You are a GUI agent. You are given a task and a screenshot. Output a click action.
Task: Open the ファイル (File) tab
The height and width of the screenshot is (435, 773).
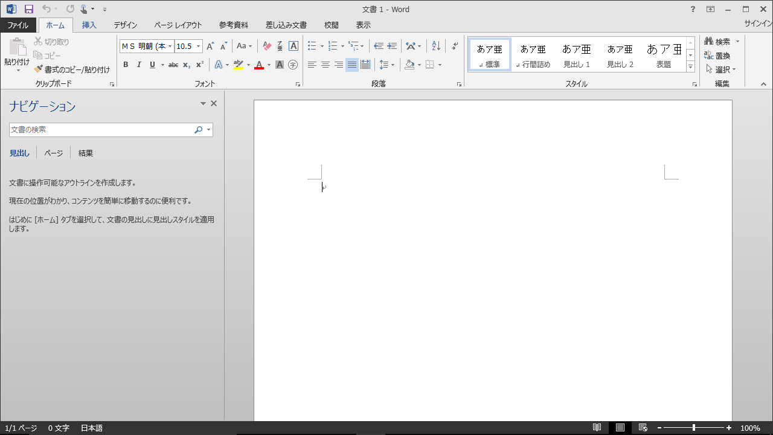click(18, 25)
